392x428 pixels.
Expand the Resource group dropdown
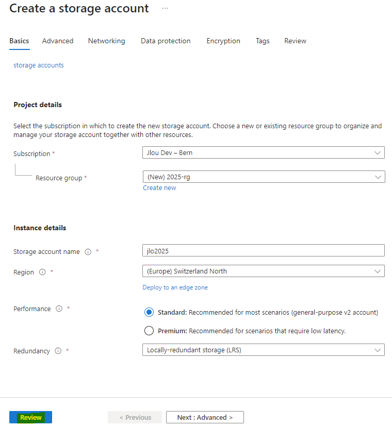click(264, 177)
